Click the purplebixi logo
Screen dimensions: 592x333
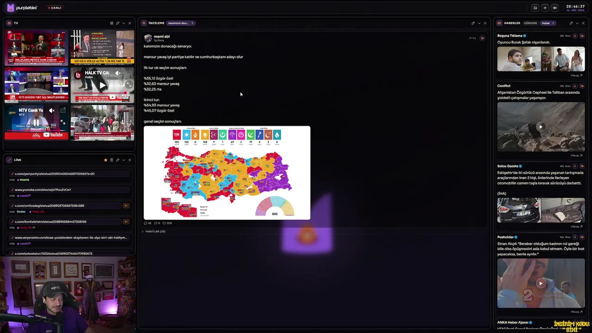22,8
